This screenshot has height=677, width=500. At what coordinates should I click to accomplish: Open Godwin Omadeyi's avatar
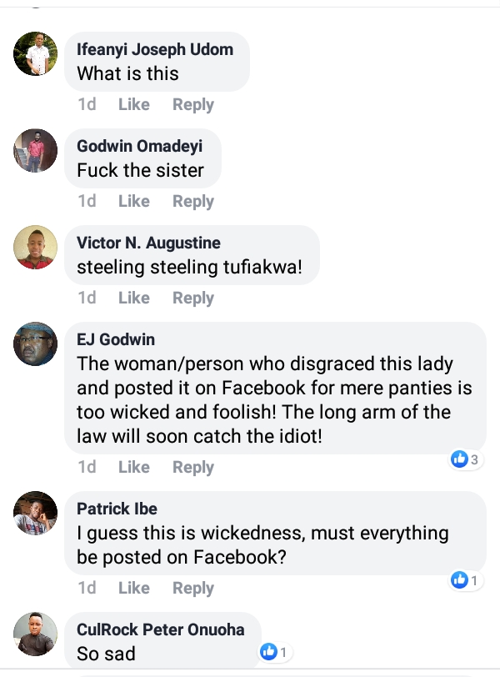coord(36,150)
